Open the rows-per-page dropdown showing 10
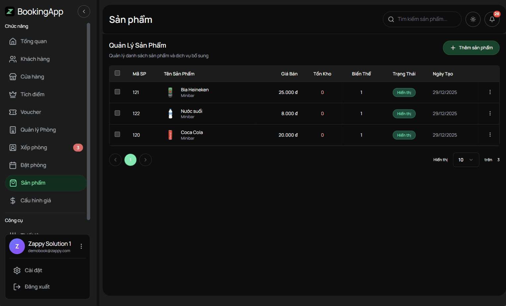506x306 pixels. [466, 160]
